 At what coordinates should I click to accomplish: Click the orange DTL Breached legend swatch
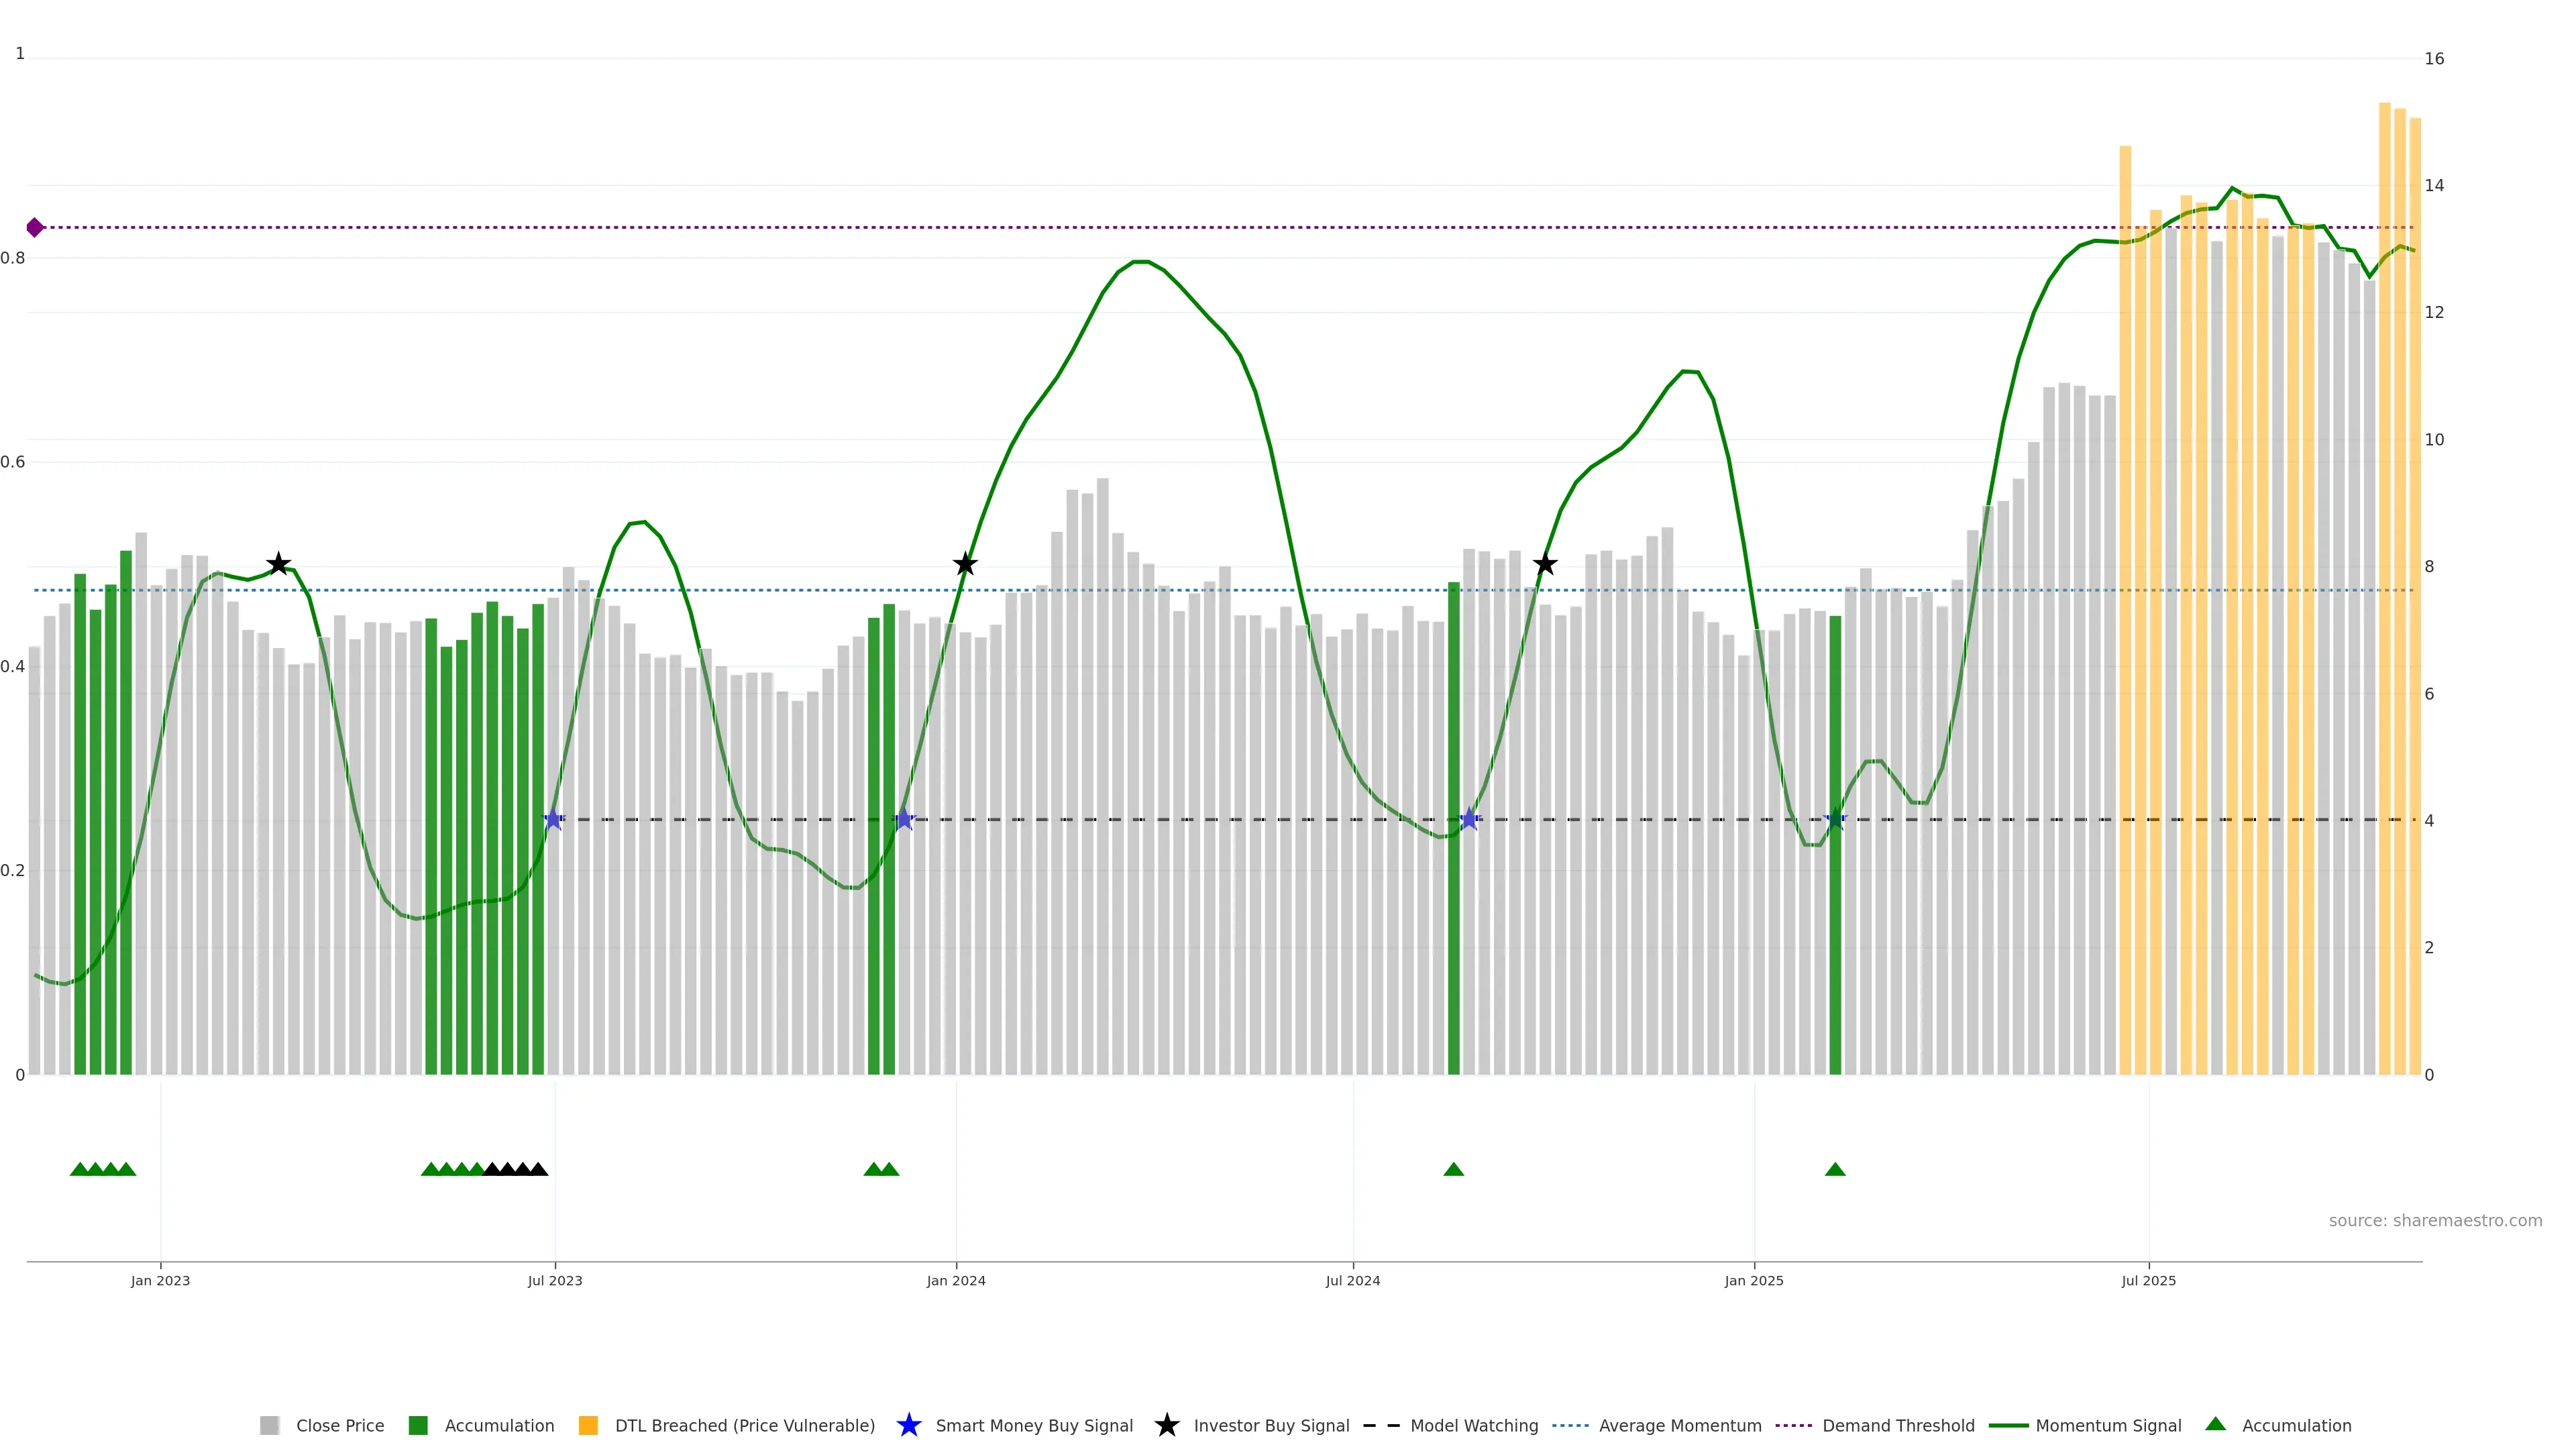588,1426
